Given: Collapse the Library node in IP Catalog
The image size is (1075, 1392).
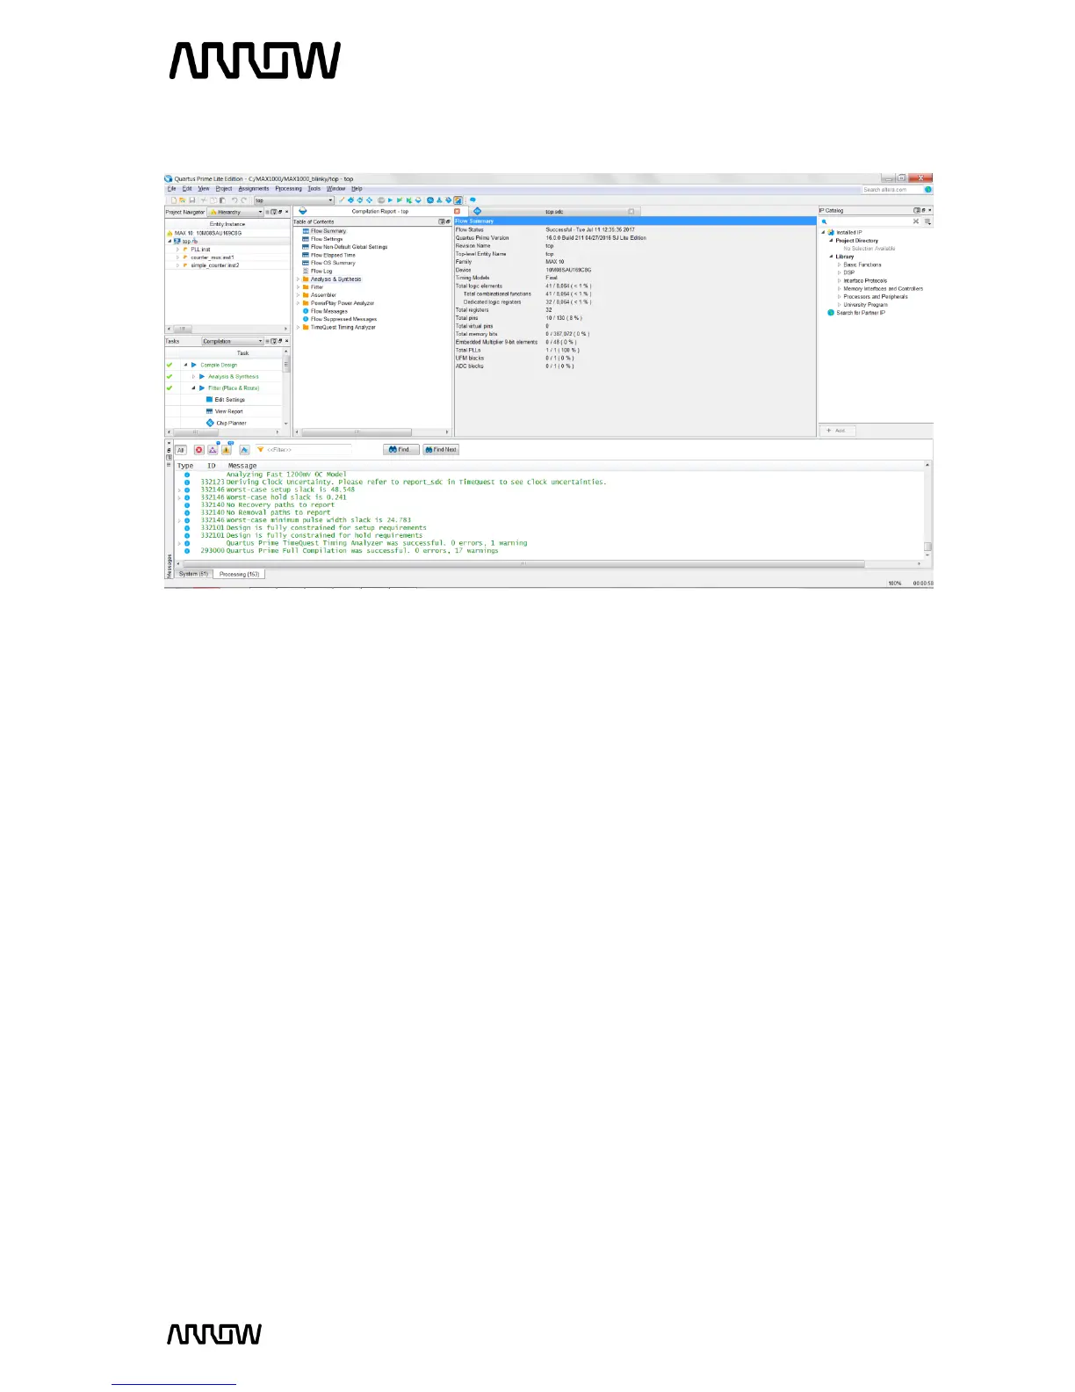Looking at the screenshot, I should pyautogui.click(x=831, y=257).
